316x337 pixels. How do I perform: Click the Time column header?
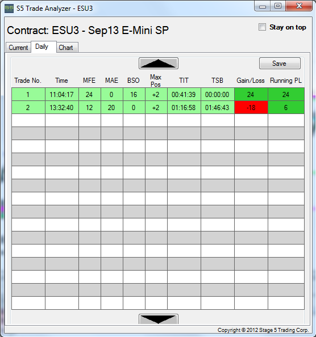click(61, 81)
